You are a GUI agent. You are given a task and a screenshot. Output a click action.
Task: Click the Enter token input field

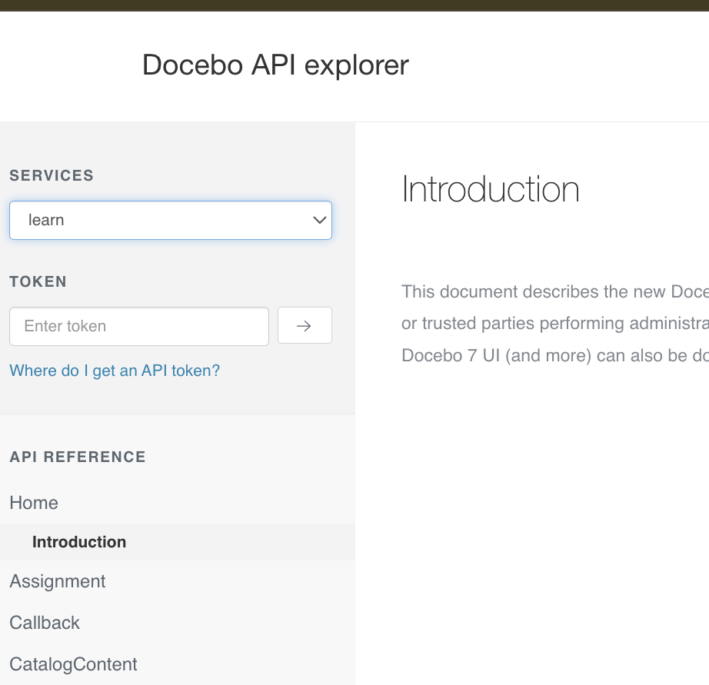pos(139,326)
